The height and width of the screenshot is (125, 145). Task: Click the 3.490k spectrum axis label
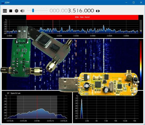pos(9,36)
